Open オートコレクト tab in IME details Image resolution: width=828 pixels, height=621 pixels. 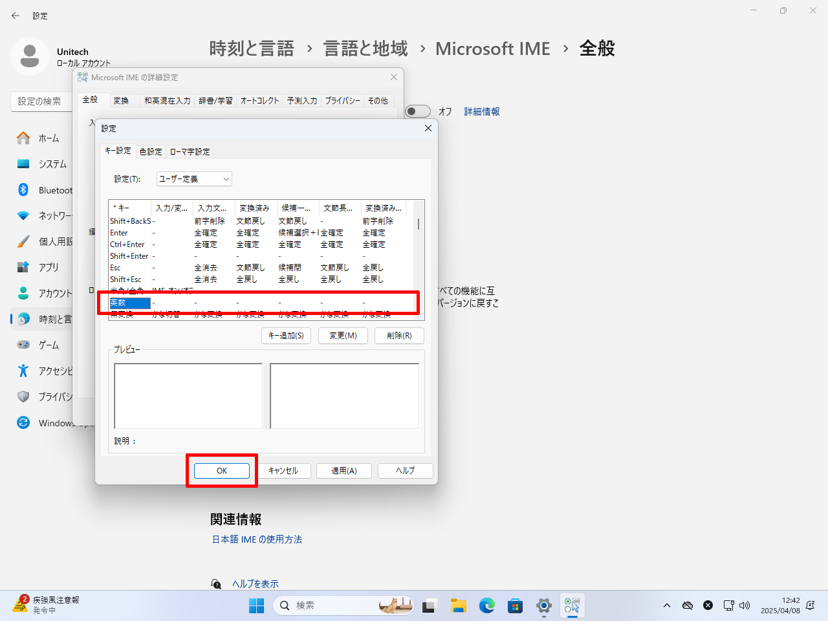pos(259,100)
